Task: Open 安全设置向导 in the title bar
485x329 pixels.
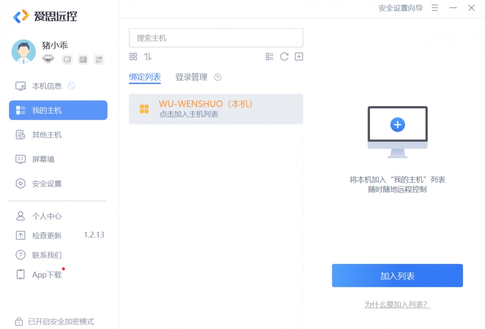Action: 399,8
